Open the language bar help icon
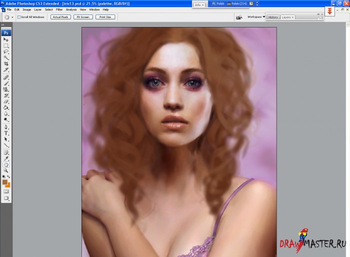 [251, 3]
